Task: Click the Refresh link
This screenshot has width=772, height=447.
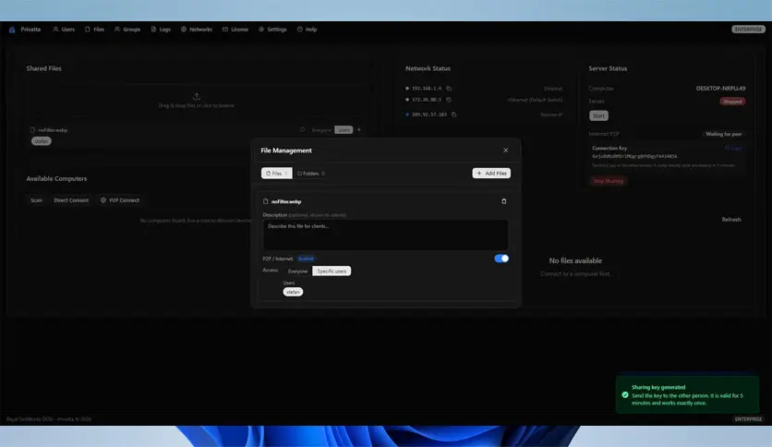Action: [731, 220]
